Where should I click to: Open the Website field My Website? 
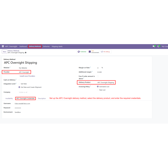point(23,68)
